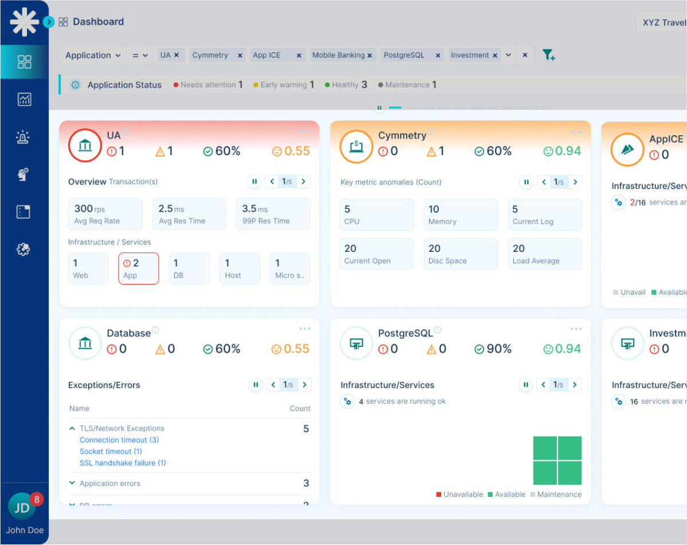Select the App services tile with 2 alerts

click(x=138, y=268)
